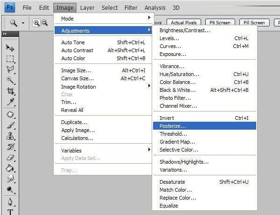This screenshot has width=280, height=215.
Task: Select Image Size in Image menu
Action: [x=103, y=70]
